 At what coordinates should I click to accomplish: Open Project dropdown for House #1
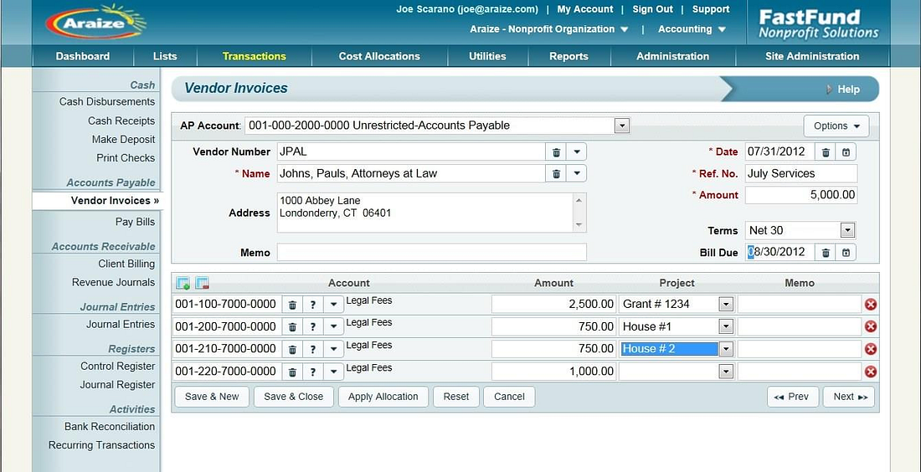(727, 326)
